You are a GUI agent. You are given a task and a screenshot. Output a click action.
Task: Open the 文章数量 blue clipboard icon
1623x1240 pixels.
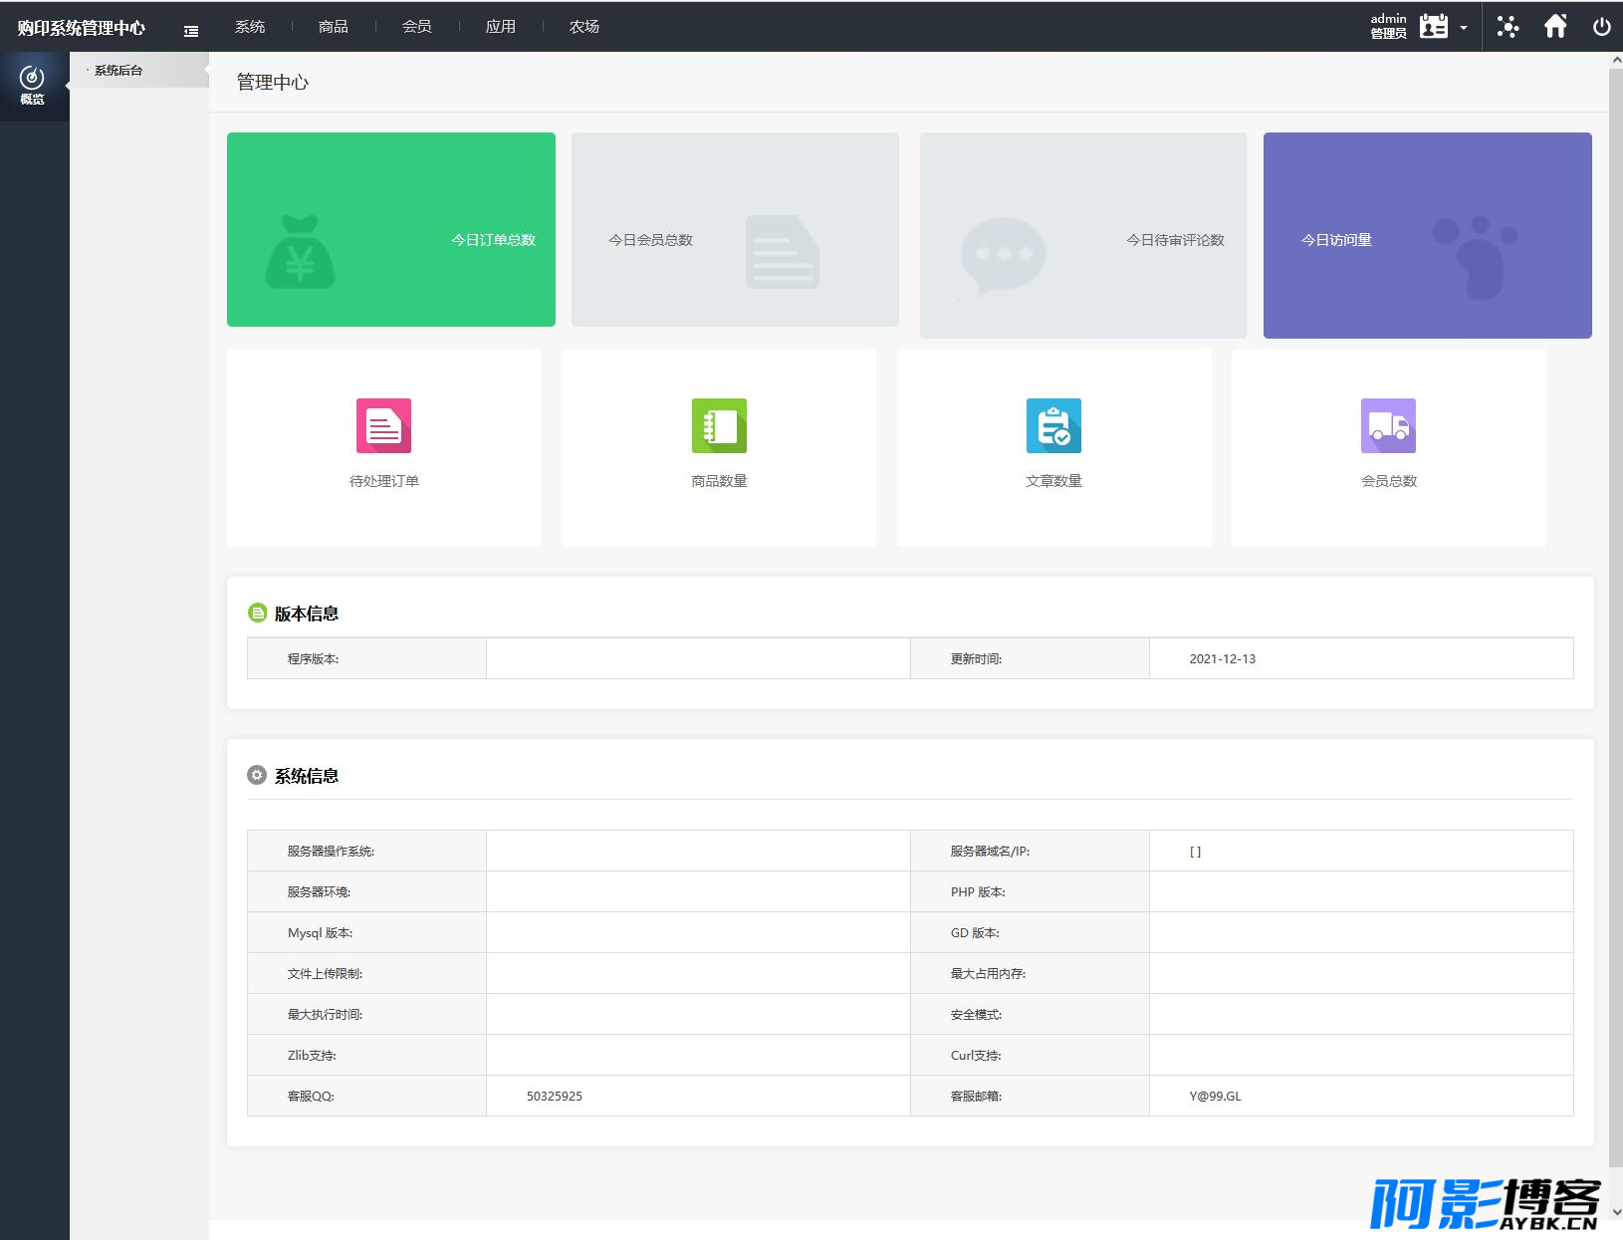pos(1053,425)
